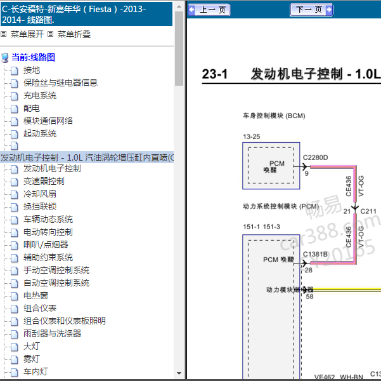Click the sidebar scrollbar down arrow
Image resolution: width=381 pixels, height=381 pixels.
coord(179,373)
